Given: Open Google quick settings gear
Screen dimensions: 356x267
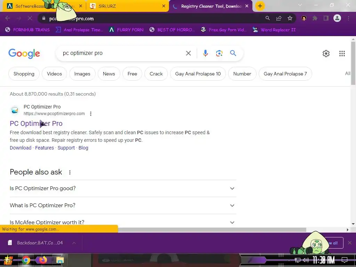Looking at the screenshot, I should 326,54.
